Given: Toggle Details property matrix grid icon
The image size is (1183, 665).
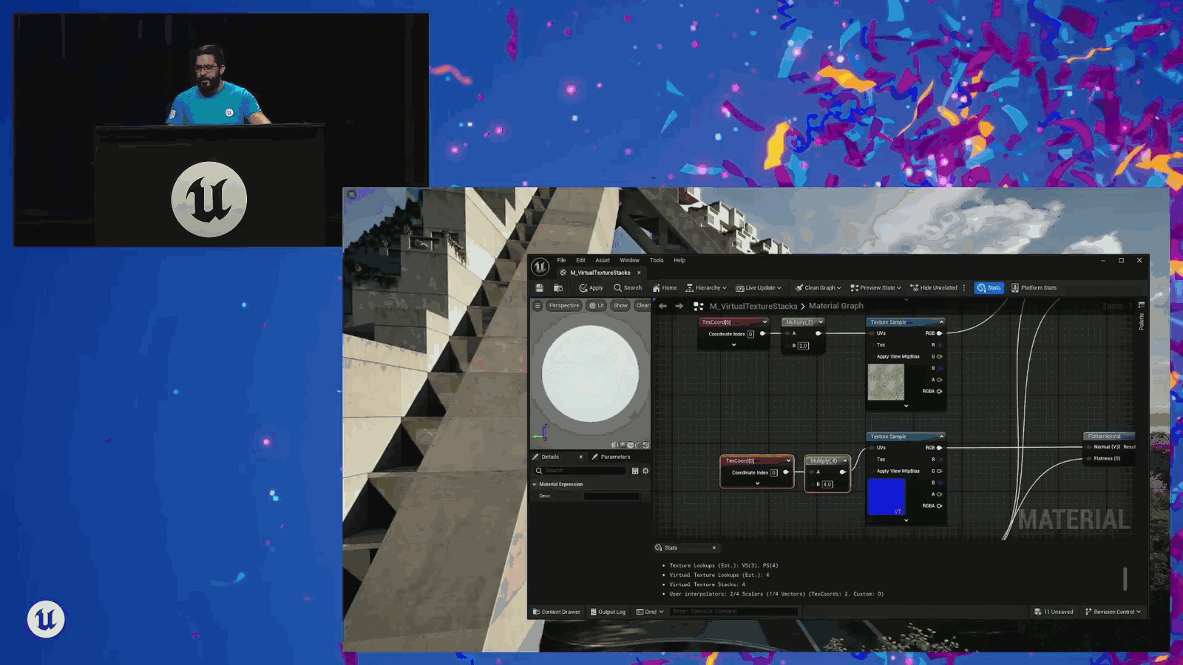Looking at the screenshot, I should pyautogui.click(x=635, y=471).
